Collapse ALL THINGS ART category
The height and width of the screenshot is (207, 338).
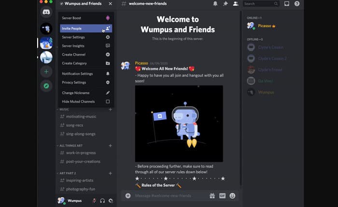click(x=70, y=146)
